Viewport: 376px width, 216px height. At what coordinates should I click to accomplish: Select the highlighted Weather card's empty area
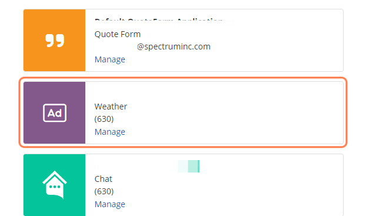coord(240,112)
